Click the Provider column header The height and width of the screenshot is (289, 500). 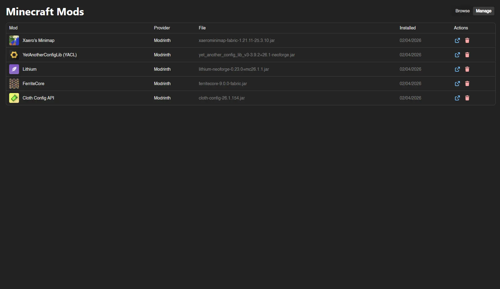point(162,28)
